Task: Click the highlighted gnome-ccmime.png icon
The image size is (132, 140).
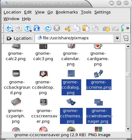Action: [x=98, y=74]
